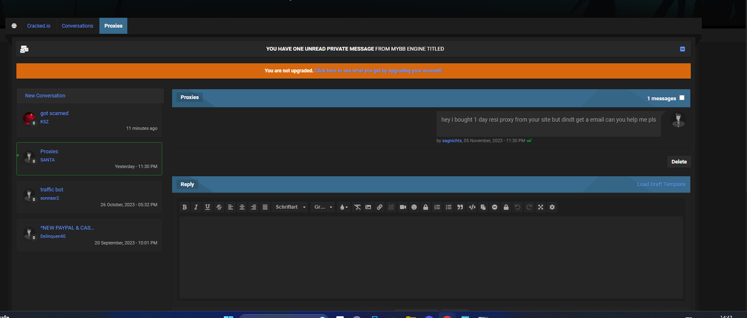747x318 pixels.
Task: Open the font color droplet picker
Action: [344, 207]
